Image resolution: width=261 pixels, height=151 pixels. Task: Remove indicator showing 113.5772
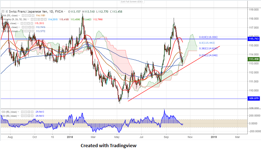pos(33,31)
